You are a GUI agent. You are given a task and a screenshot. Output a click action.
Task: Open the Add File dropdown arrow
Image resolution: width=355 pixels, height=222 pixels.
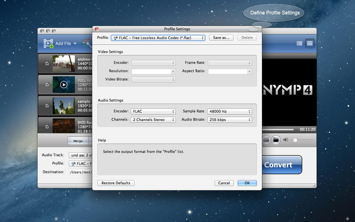[x=75, y=44]
